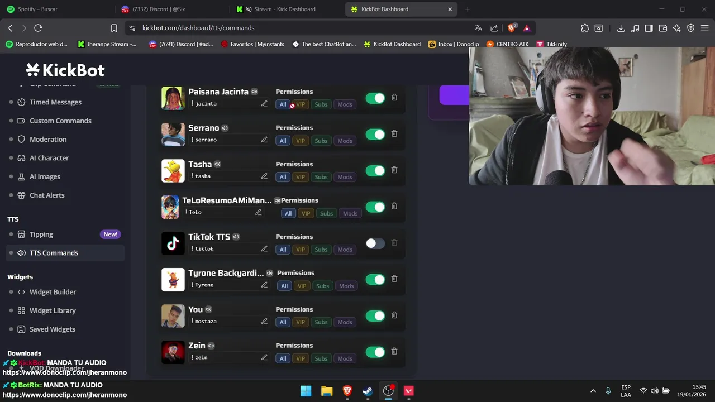
Task: Edit the !zein command with pencil icon
Action: pyautogui.click(x=264, y=357)
